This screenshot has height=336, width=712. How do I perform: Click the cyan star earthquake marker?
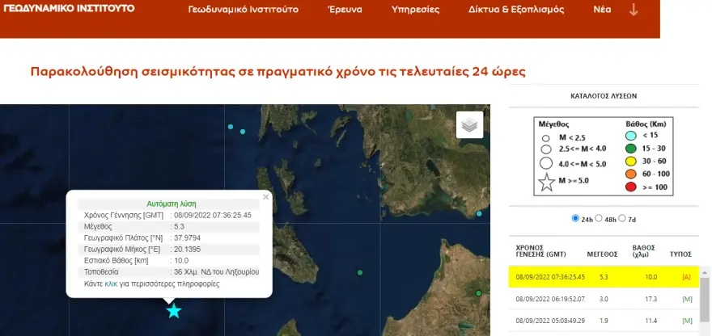[x=173, y=311]
